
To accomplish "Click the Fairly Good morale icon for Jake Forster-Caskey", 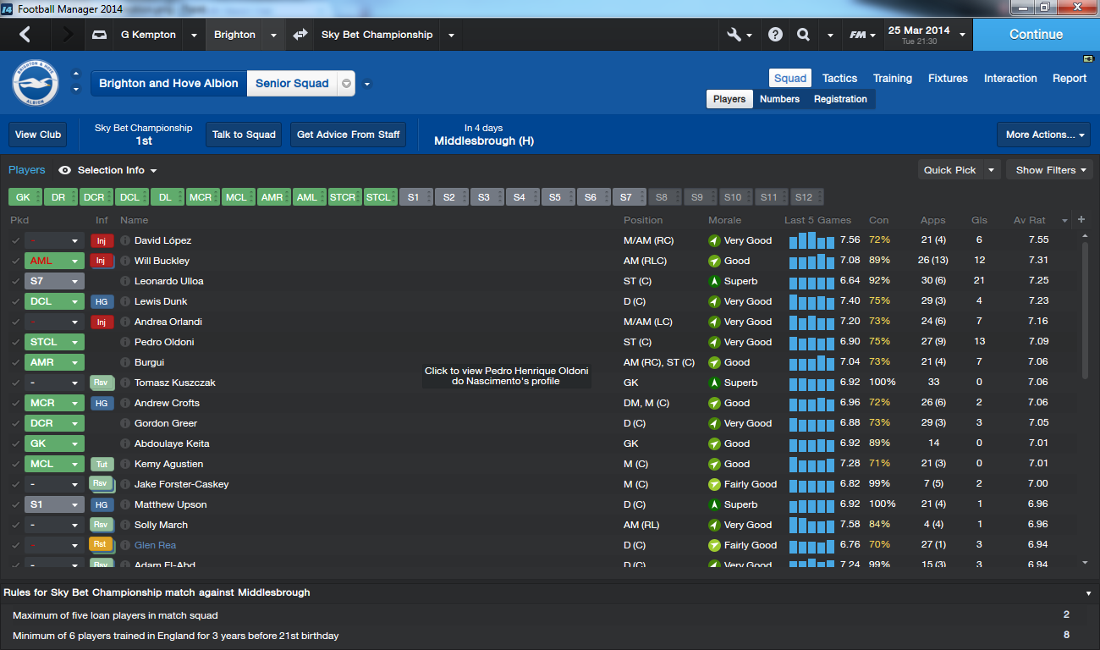I will pyautogui.click(x=714, y=484).
